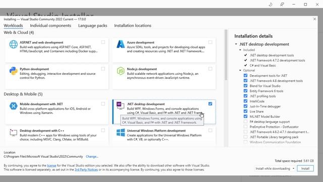Switch to Installation locations tab
This screenshot has width=323, height=182.
pyautogui.click(x=133, y=26)
